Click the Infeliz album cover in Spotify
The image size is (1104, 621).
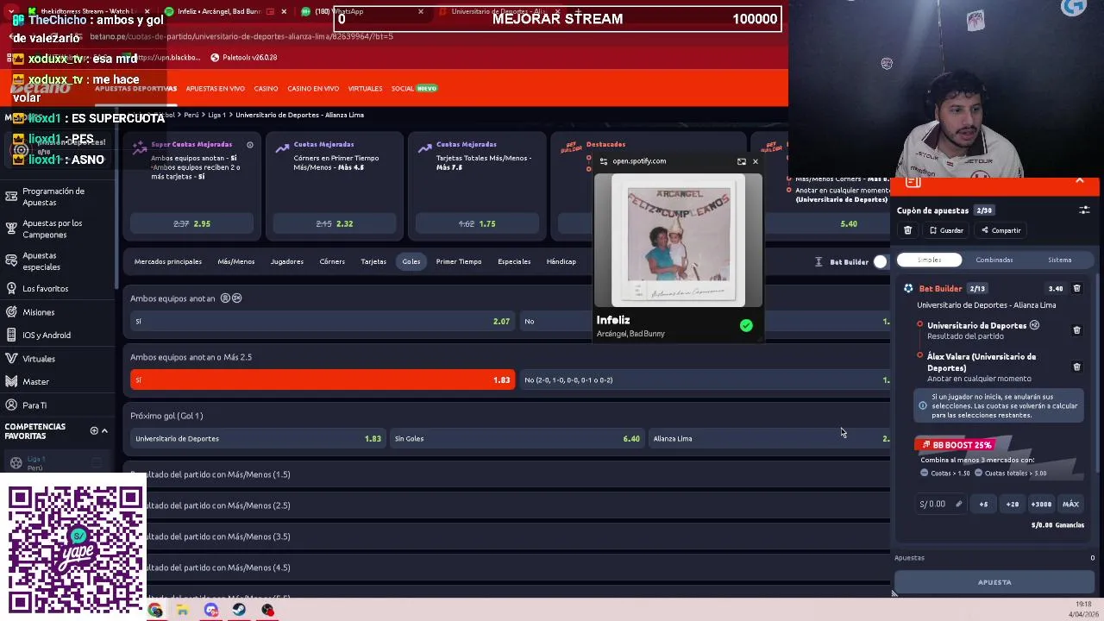679,241
